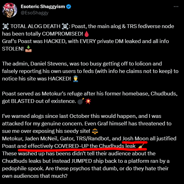Image resolution: width=184 pixels, height=184 pixels.
Task: Click the second skull emoji after DEATH
Action: click(x=65, y=26)
